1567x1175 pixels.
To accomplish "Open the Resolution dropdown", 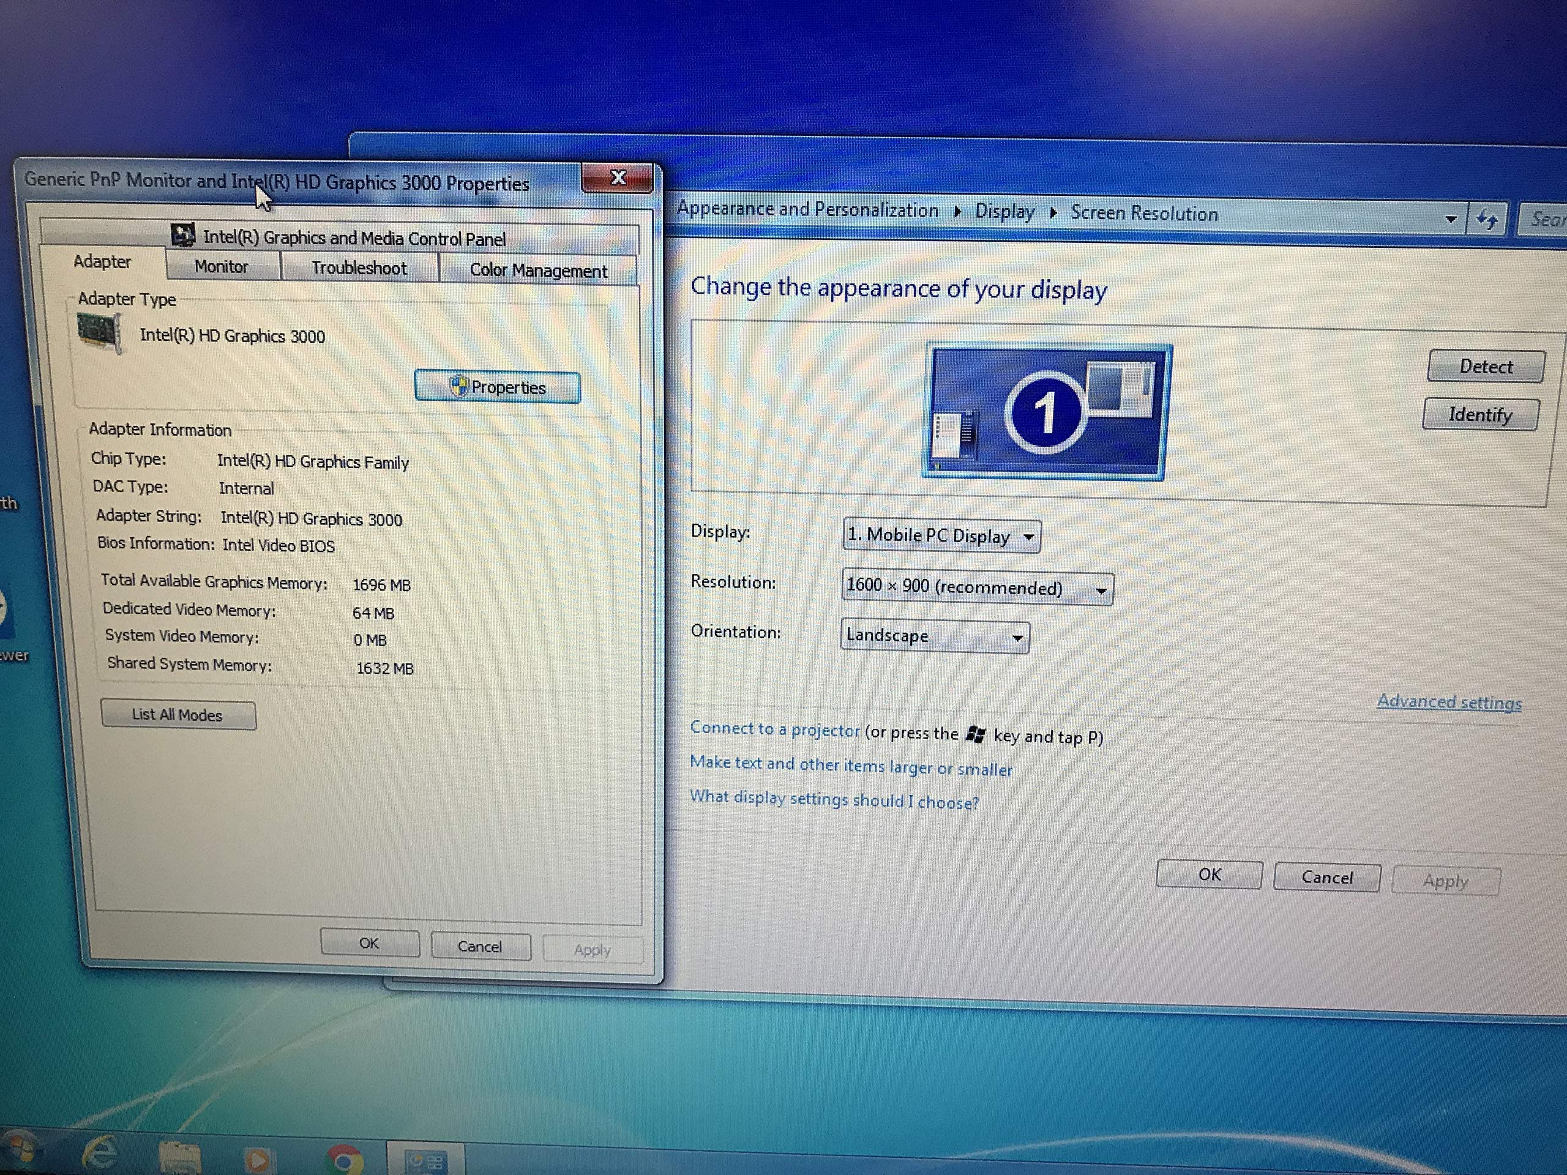I will pos(978,587).
